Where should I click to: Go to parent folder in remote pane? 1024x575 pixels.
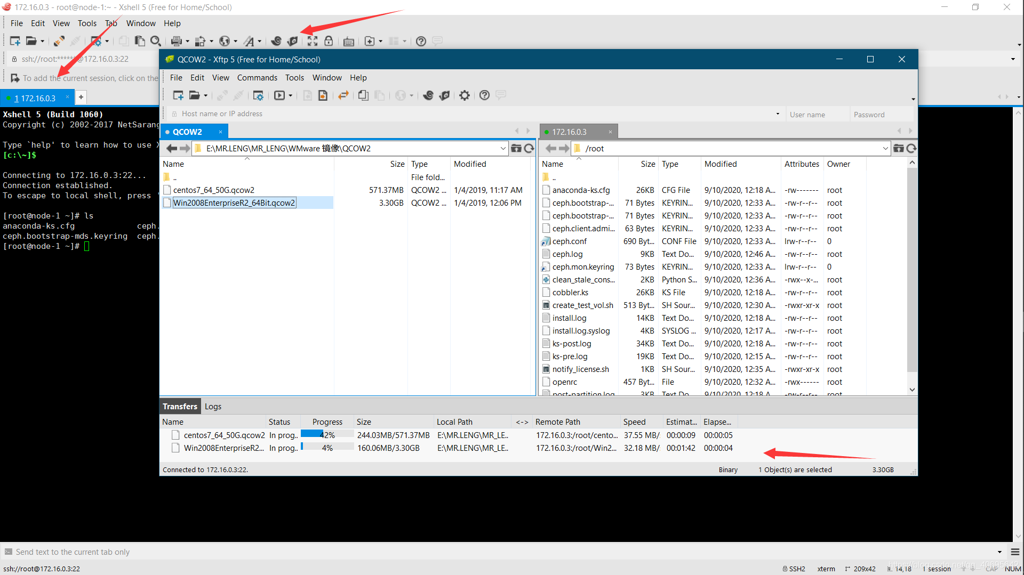[899, 148]
